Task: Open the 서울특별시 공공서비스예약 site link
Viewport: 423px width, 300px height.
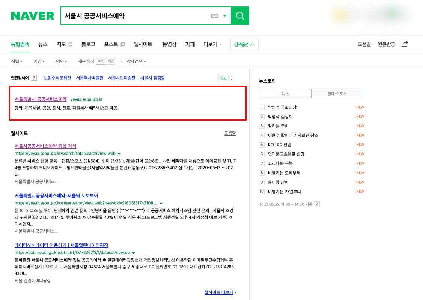Action: click(41, 99)
